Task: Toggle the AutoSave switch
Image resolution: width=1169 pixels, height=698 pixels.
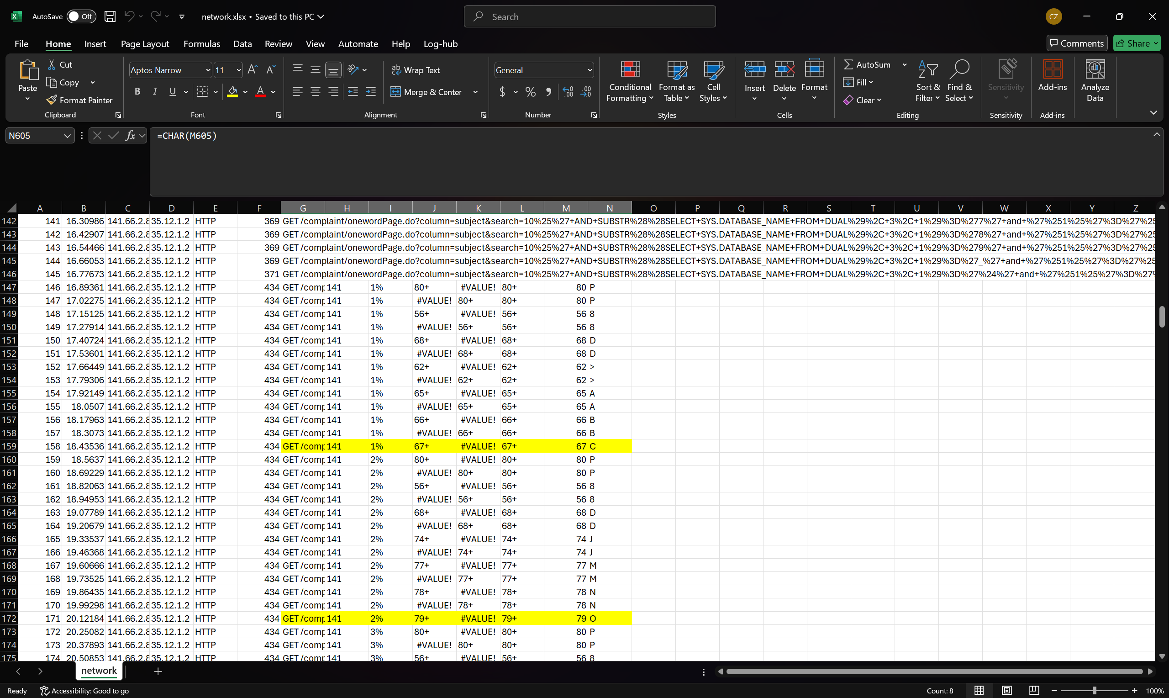Action: coord(81,16)
